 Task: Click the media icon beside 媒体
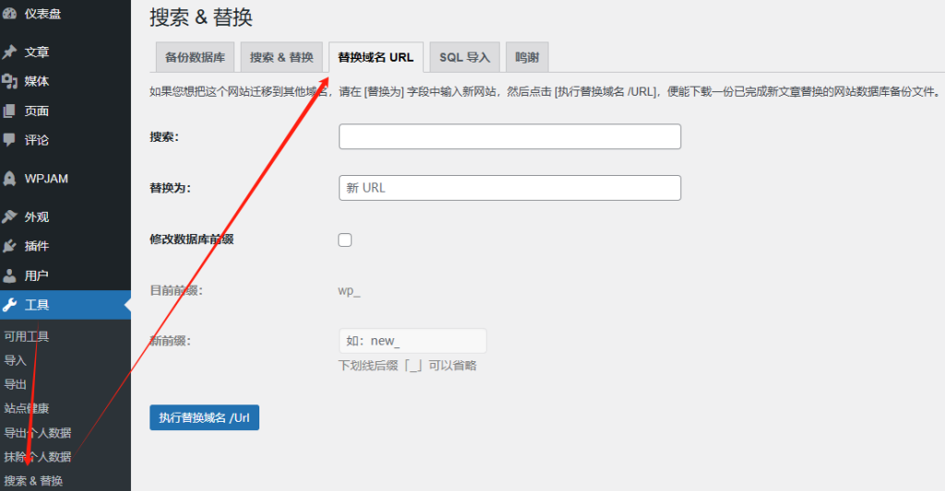[x=9, y=81]
